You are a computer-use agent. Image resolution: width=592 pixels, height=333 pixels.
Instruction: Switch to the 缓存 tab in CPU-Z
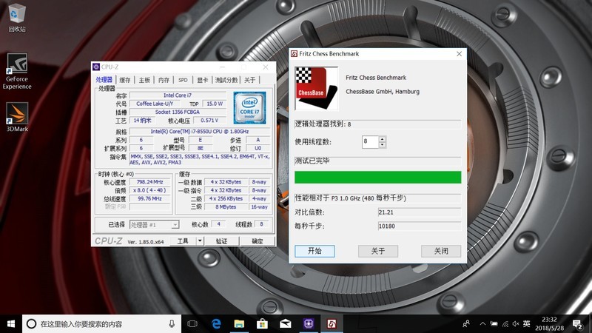pos(125,80)
